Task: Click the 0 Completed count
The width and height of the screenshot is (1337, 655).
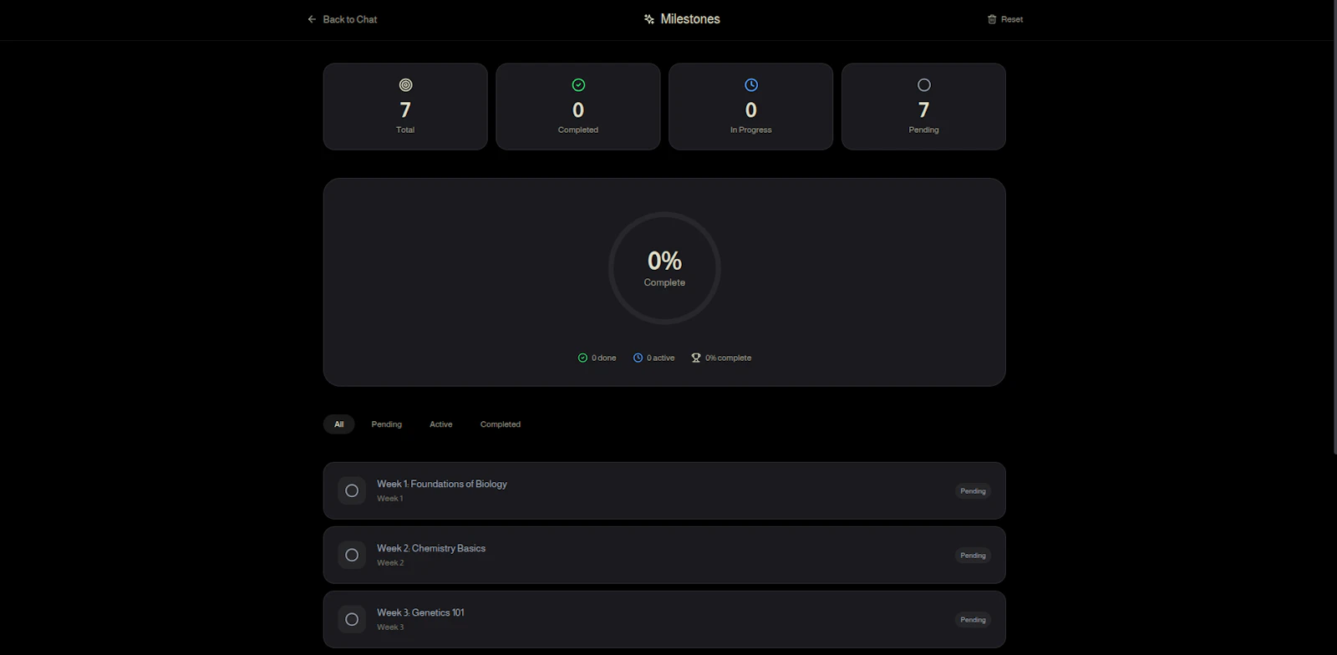Action: (x=578, y=109)
